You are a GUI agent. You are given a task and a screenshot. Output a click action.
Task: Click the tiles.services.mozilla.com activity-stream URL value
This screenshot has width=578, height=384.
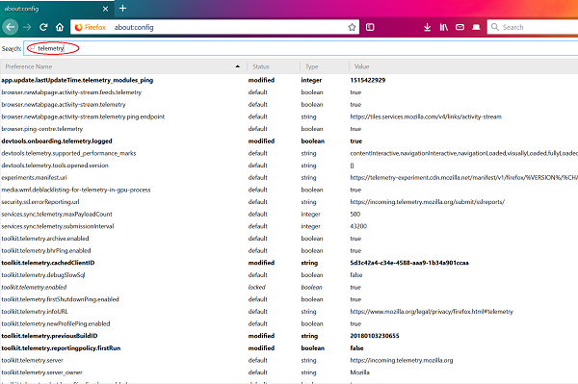(x=426, y=116)
